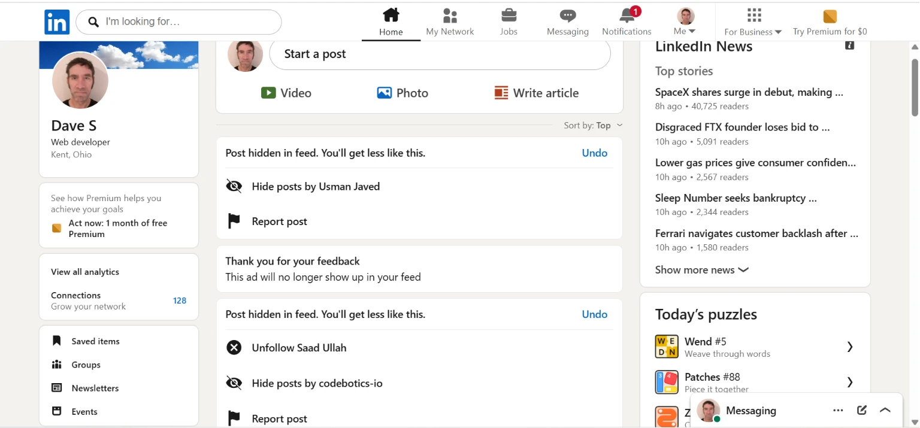Click Me avatar in top navigation
Screen dimensions: 920x428
click(x=685, y=16)
